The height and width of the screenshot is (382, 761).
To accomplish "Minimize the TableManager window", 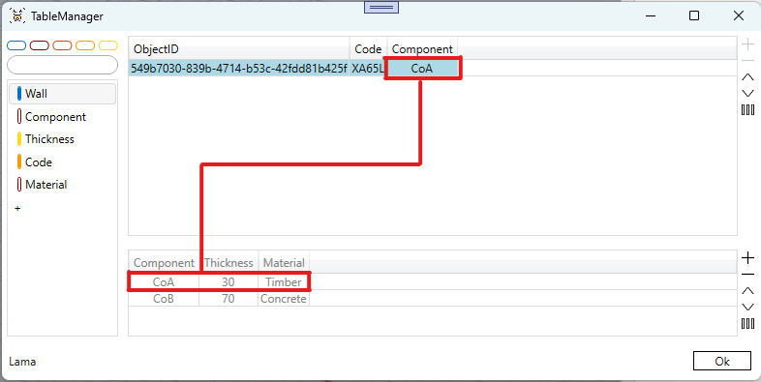I will click(651, 16).
